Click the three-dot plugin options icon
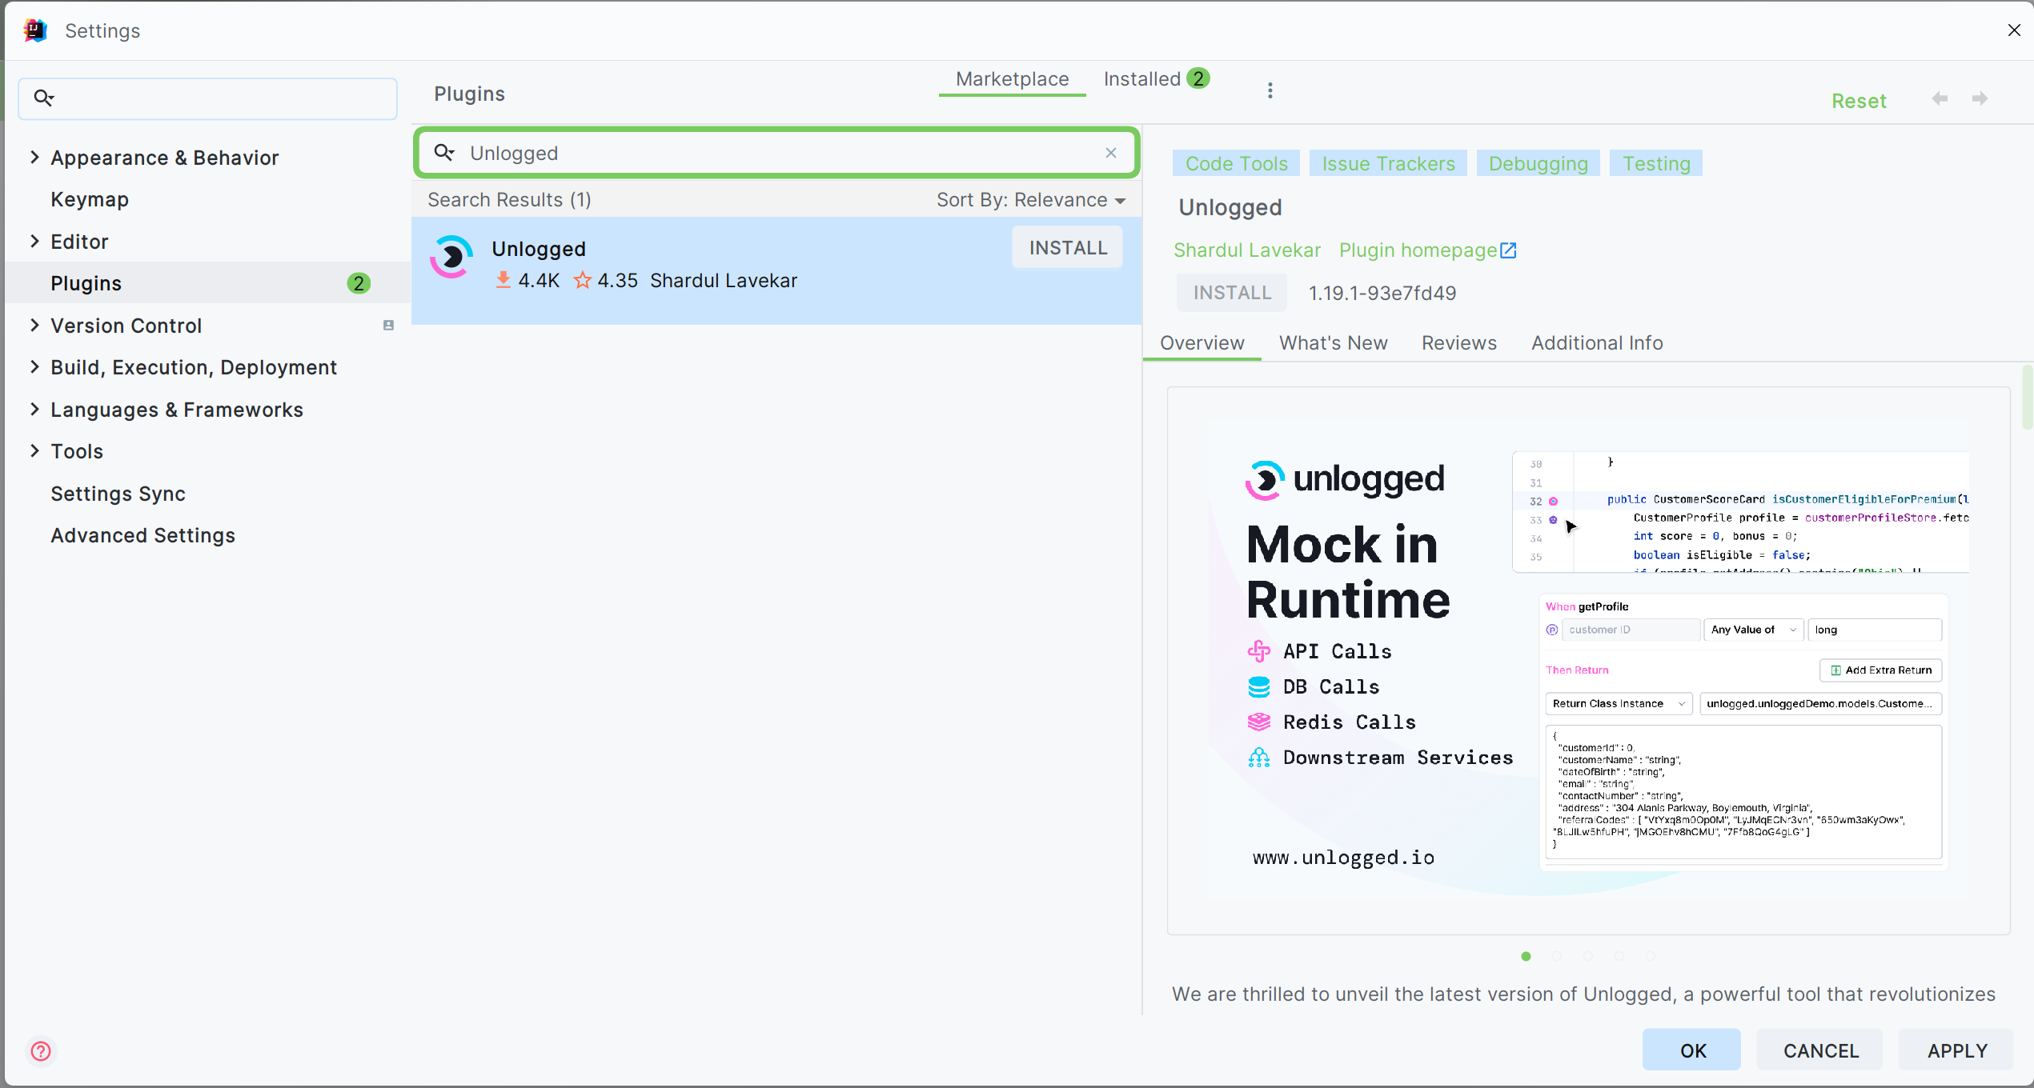2034x1088 pixels. pos(1270,90)
